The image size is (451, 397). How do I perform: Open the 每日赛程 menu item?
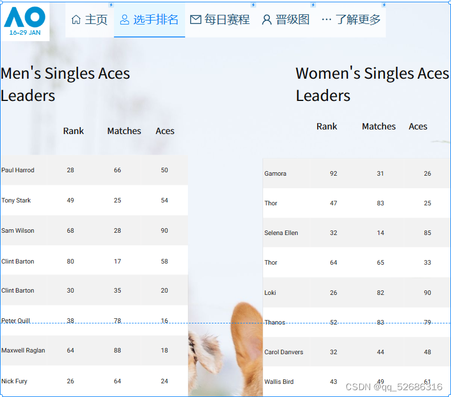coord(220,20)
